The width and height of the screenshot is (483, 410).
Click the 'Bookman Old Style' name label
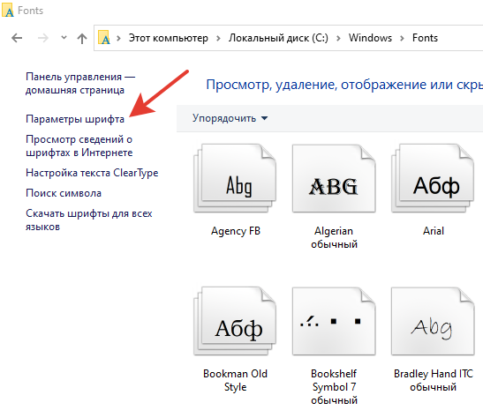point(235,380)
